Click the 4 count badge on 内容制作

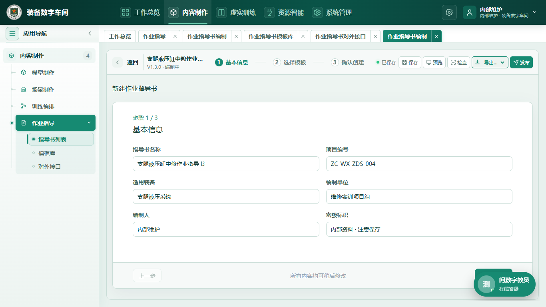(88, 56)
